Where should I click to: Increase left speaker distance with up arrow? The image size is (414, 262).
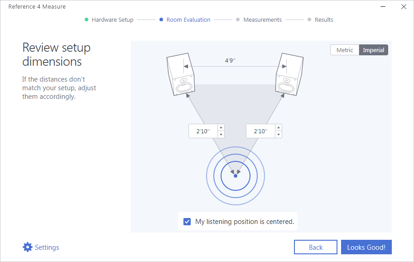pos(221,128)
